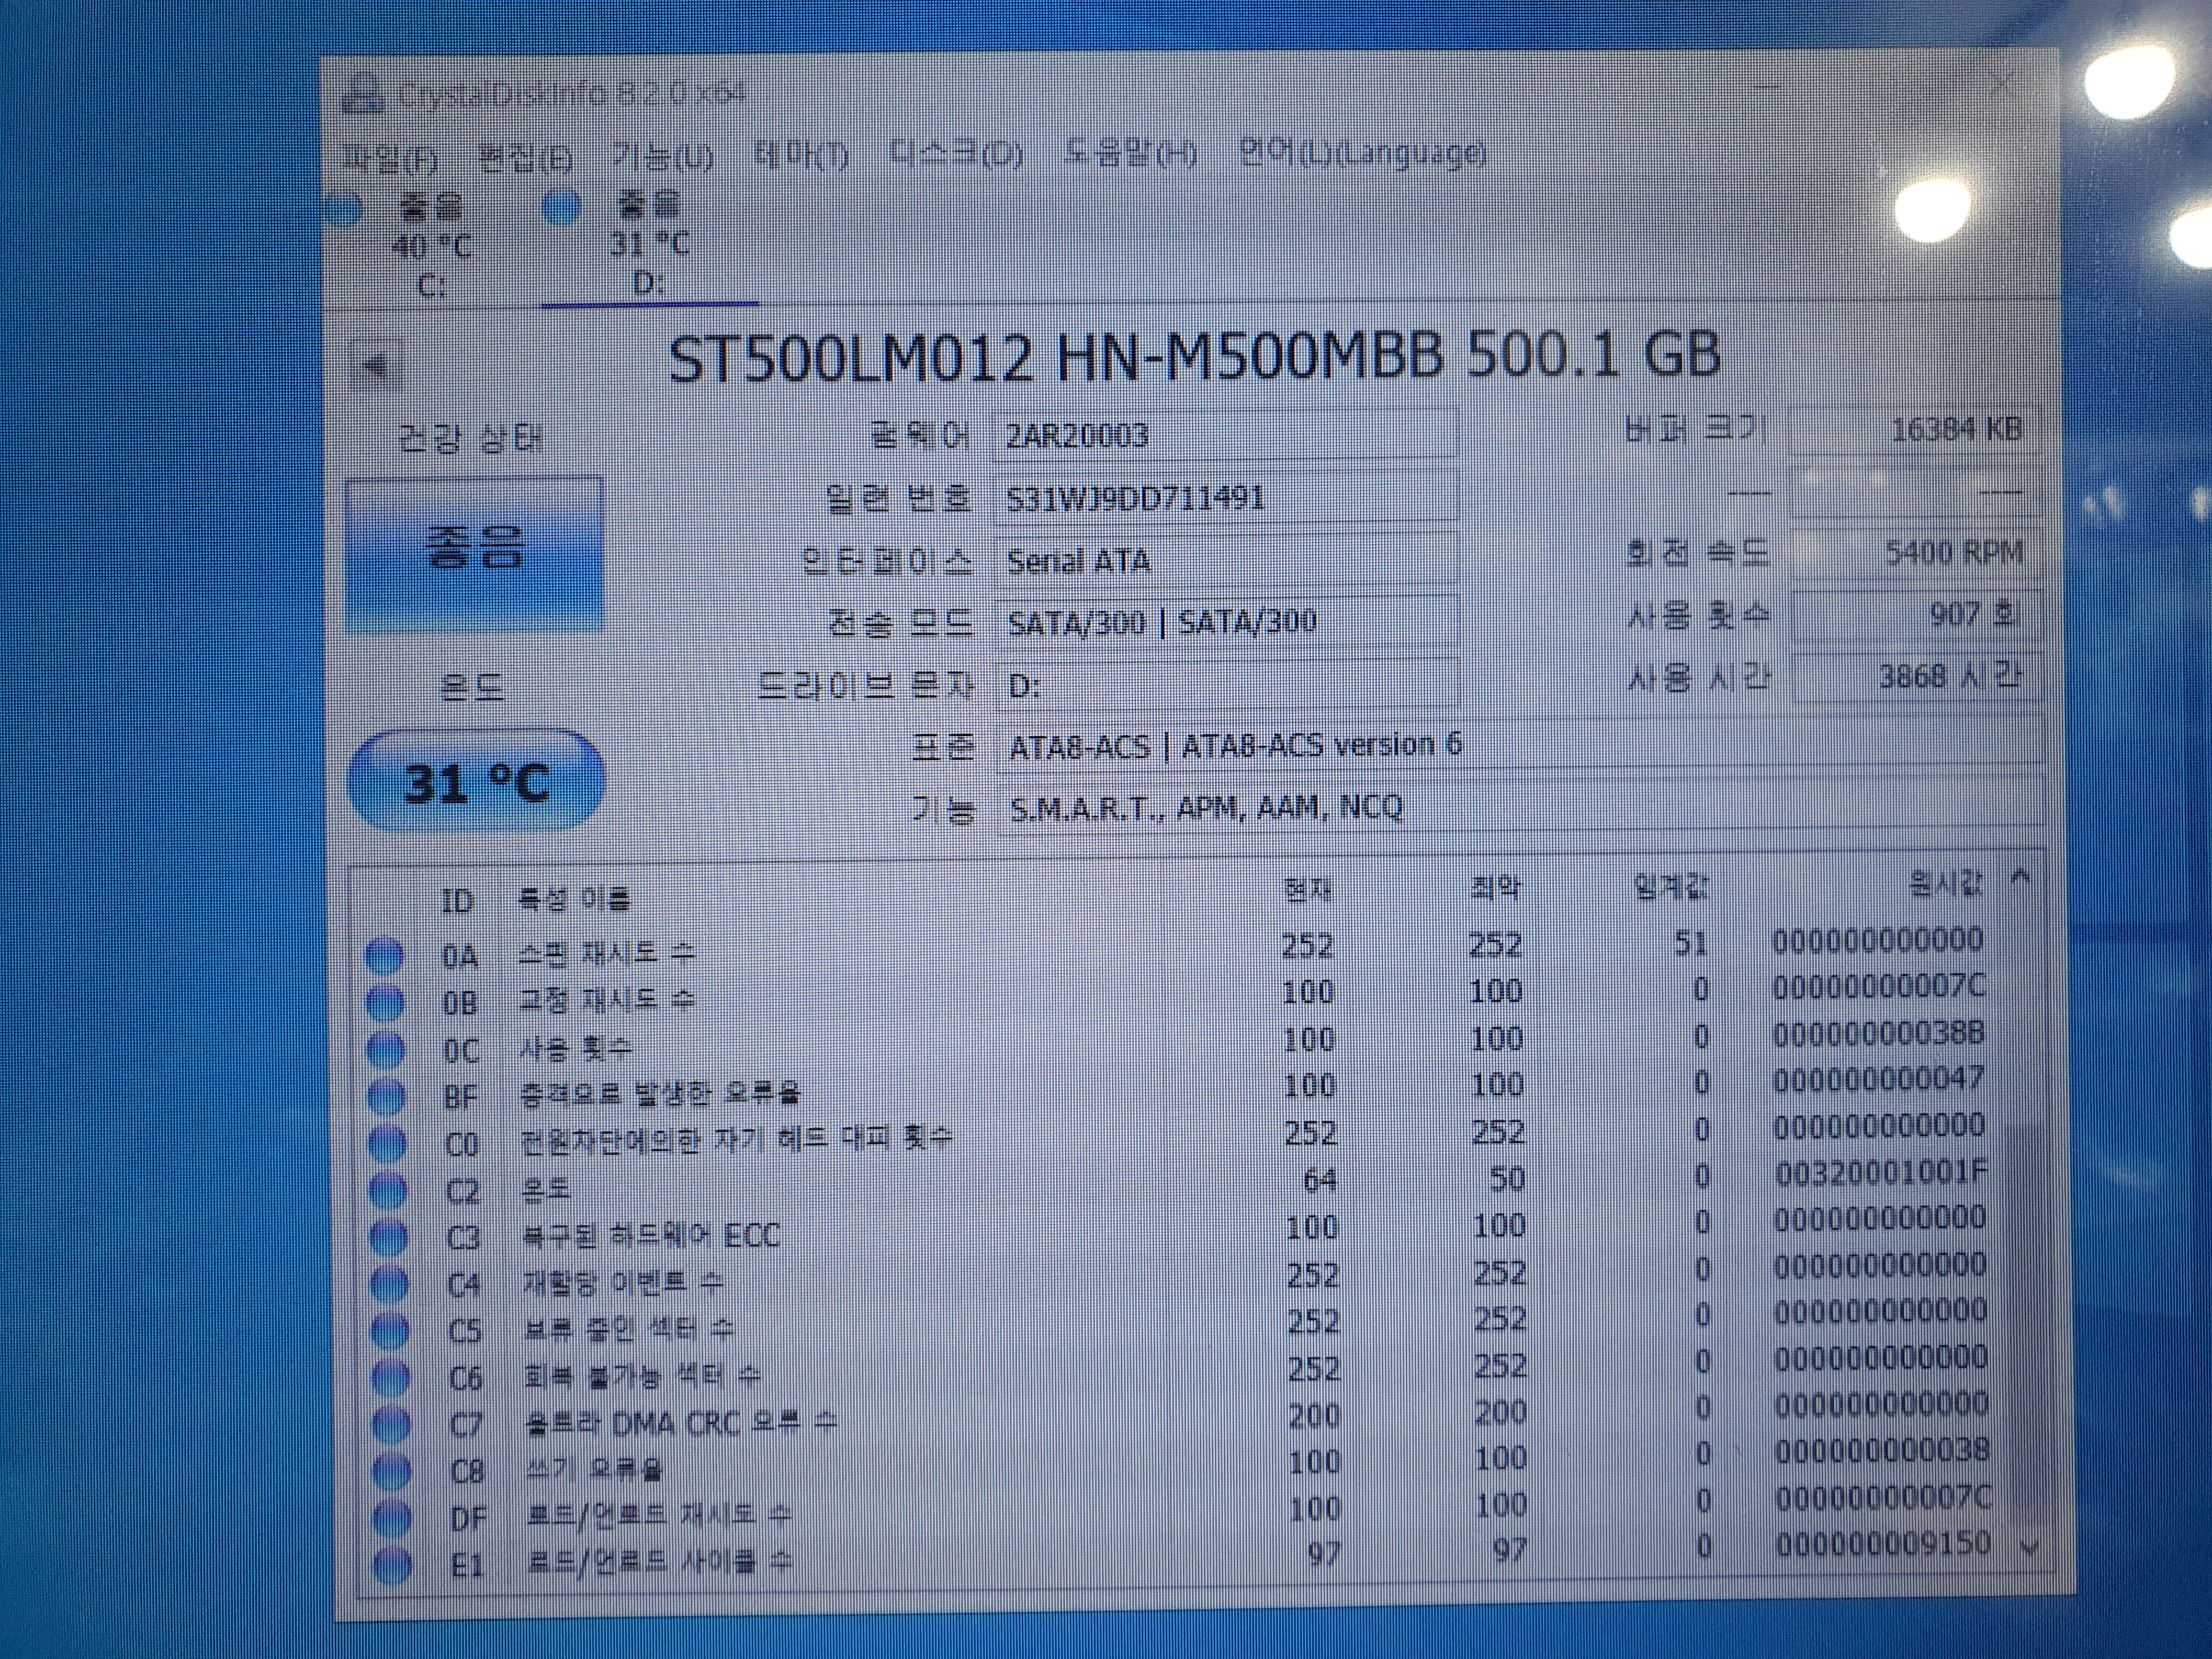Click the status circle for attribute C0
2212x1659 pixels.
387,1144
